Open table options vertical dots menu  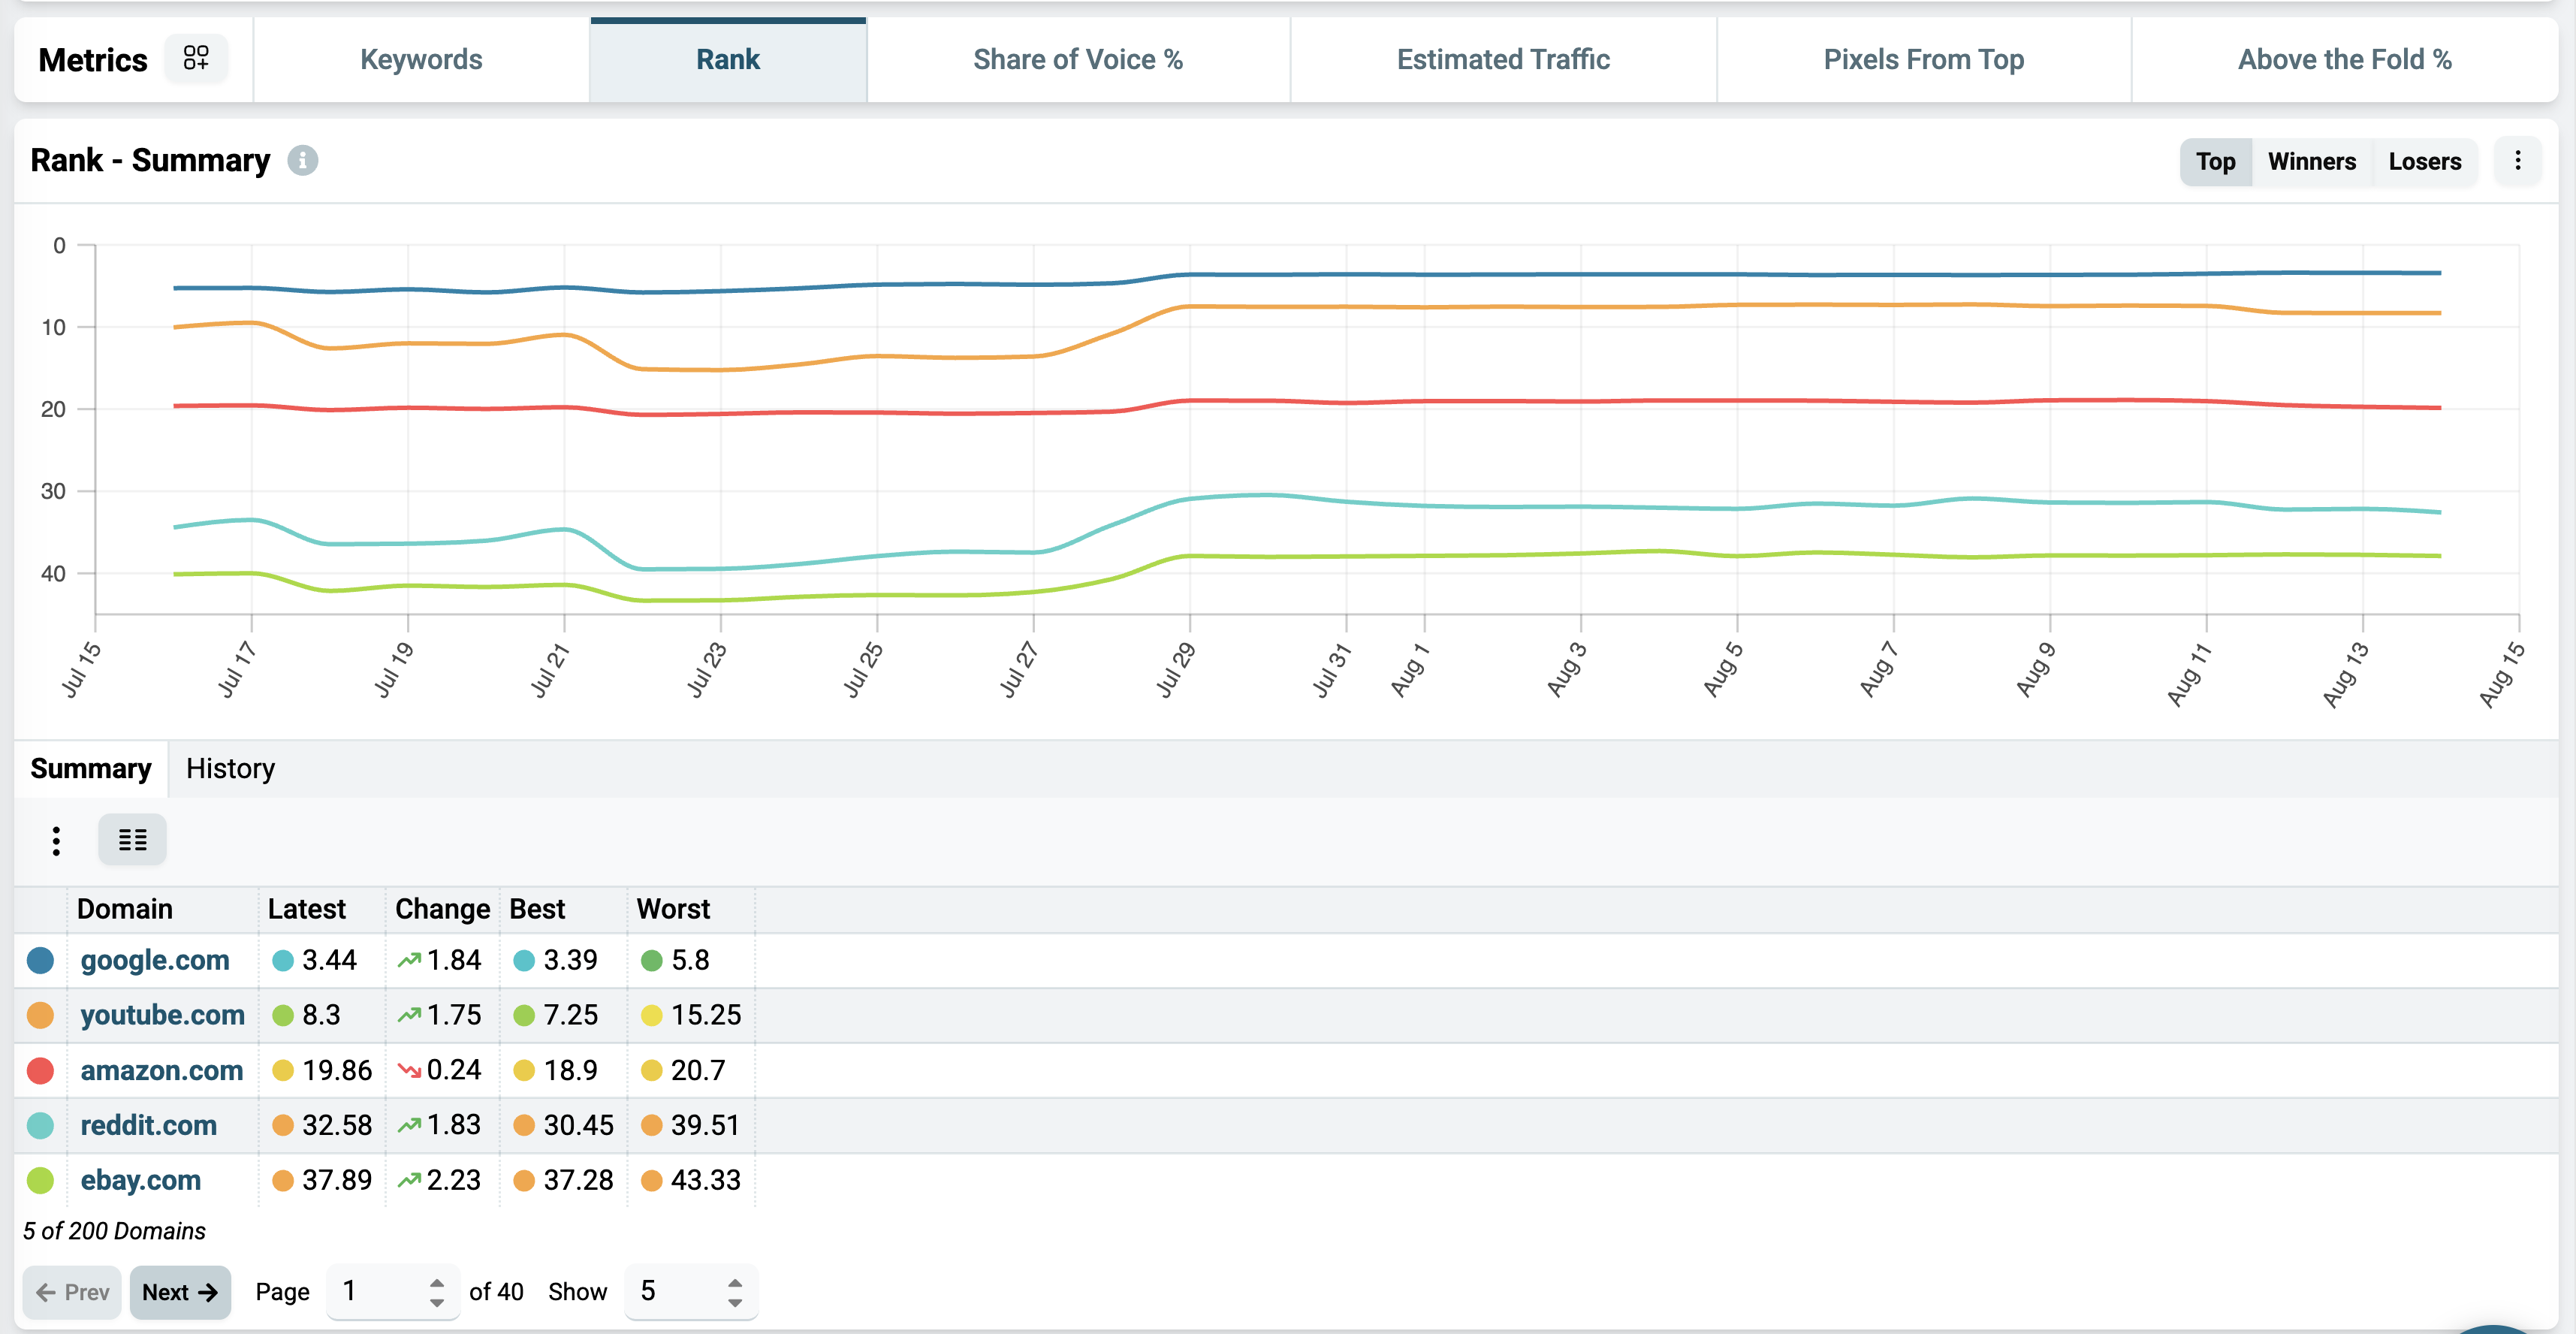[56, 840]
